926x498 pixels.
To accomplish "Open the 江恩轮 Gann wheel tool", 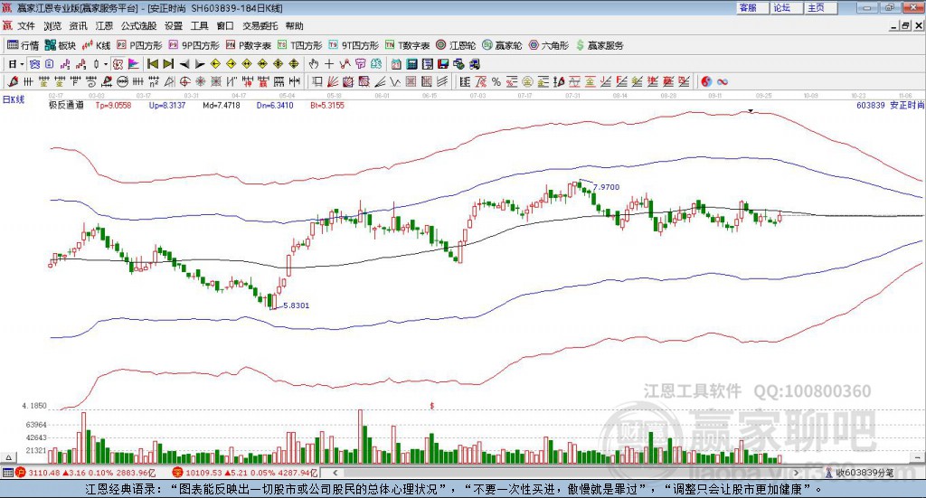I will 456,45.
